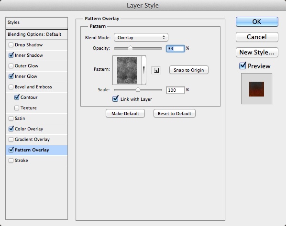Image resolution: width=286 pixels, height=226 pixels.
Task: Open the Blend Mode Overlay dropdown
Action: pyautogui.click(x=141, y=38)
